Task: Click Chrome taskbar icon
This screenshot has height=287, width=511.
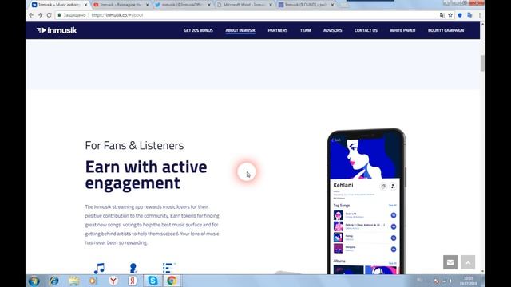Action: click(x=172, y=281)
